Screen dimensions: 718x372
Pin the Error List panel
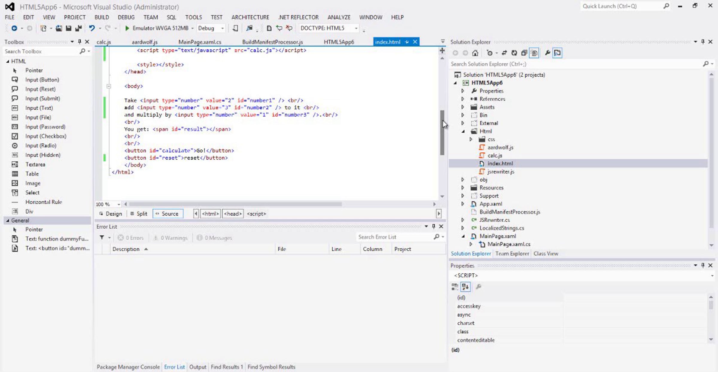(x=433, y=226)
